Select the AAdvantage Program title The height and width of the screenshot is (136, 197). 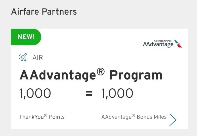tap(91, 75)
